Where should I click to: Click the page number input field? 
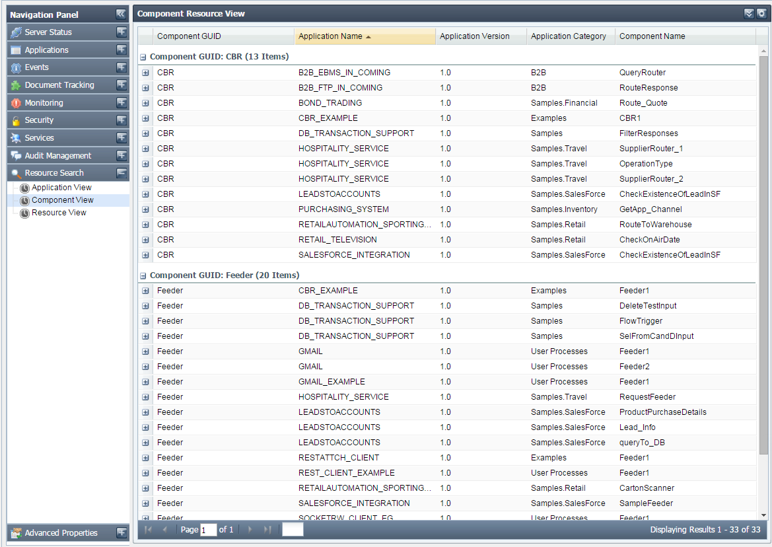click(209, 530)
